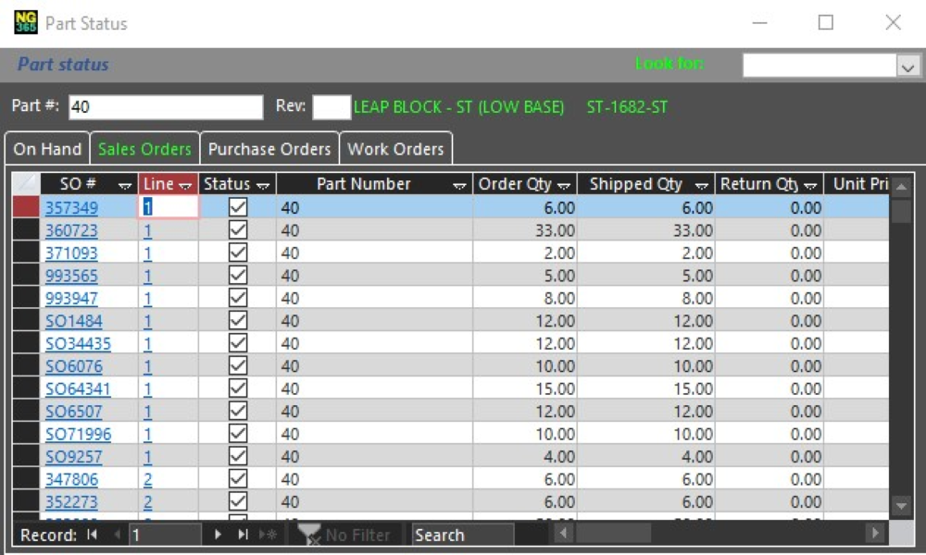Switch to Purchase Orders tab
This screenshot has height=555, width=926.
pyautogui.click(x=269, y=149)
